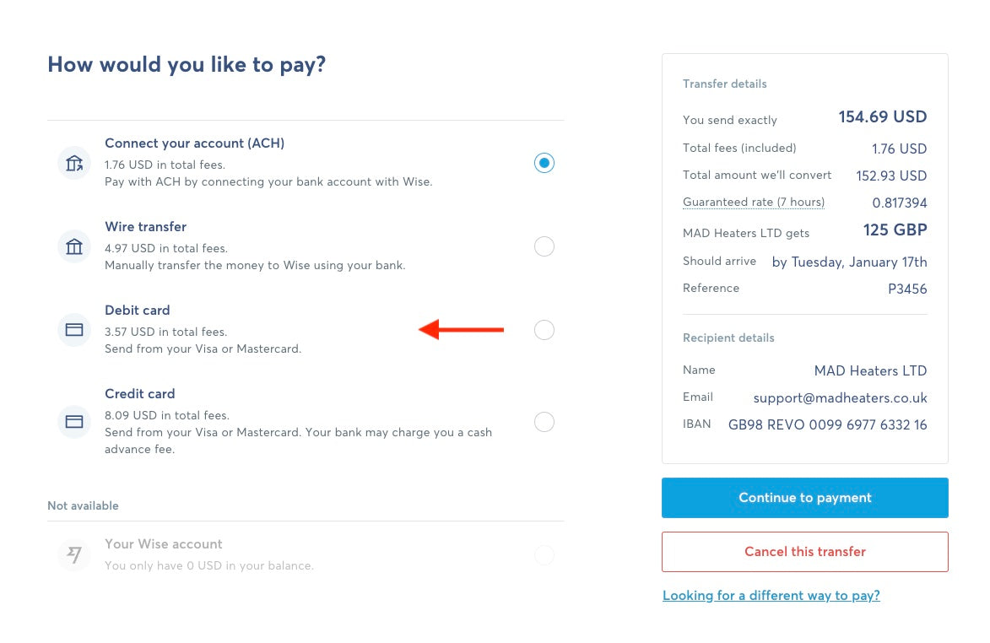Screen dimensions: 990x643
Task: Click the red arrow pointing to Debit card
Action: (461, 329)
